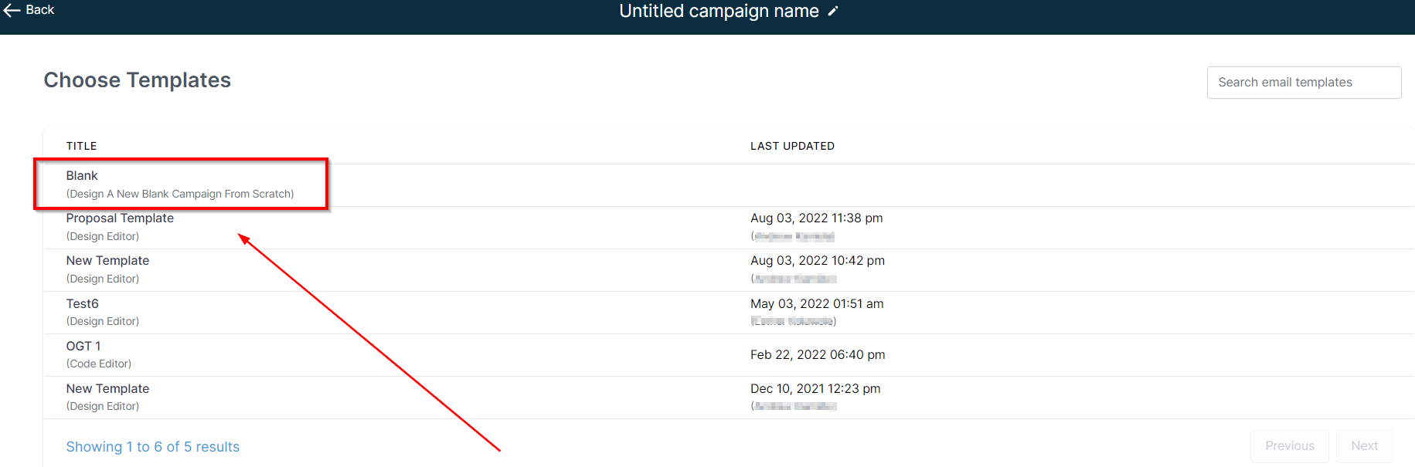
Task: Click the Choose Templates heading
Action: click(x=138, y=80)
